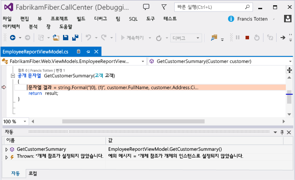Image resolution: width=295 pixels, height=180 pixels.
Task: Open the zoom level 100 % dropdown
Action: [x=25, y=121]
